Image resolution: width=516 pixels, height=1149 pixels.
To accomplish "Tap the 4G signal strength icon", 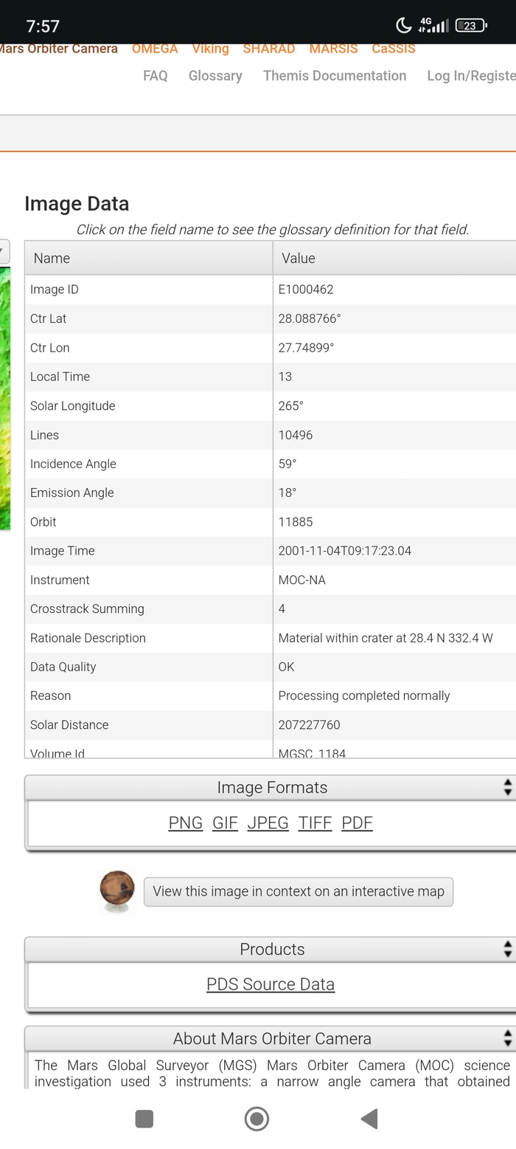I will pos(433,25).
